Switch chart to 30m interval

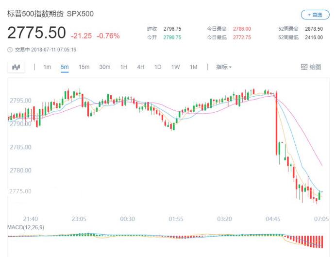105,67
